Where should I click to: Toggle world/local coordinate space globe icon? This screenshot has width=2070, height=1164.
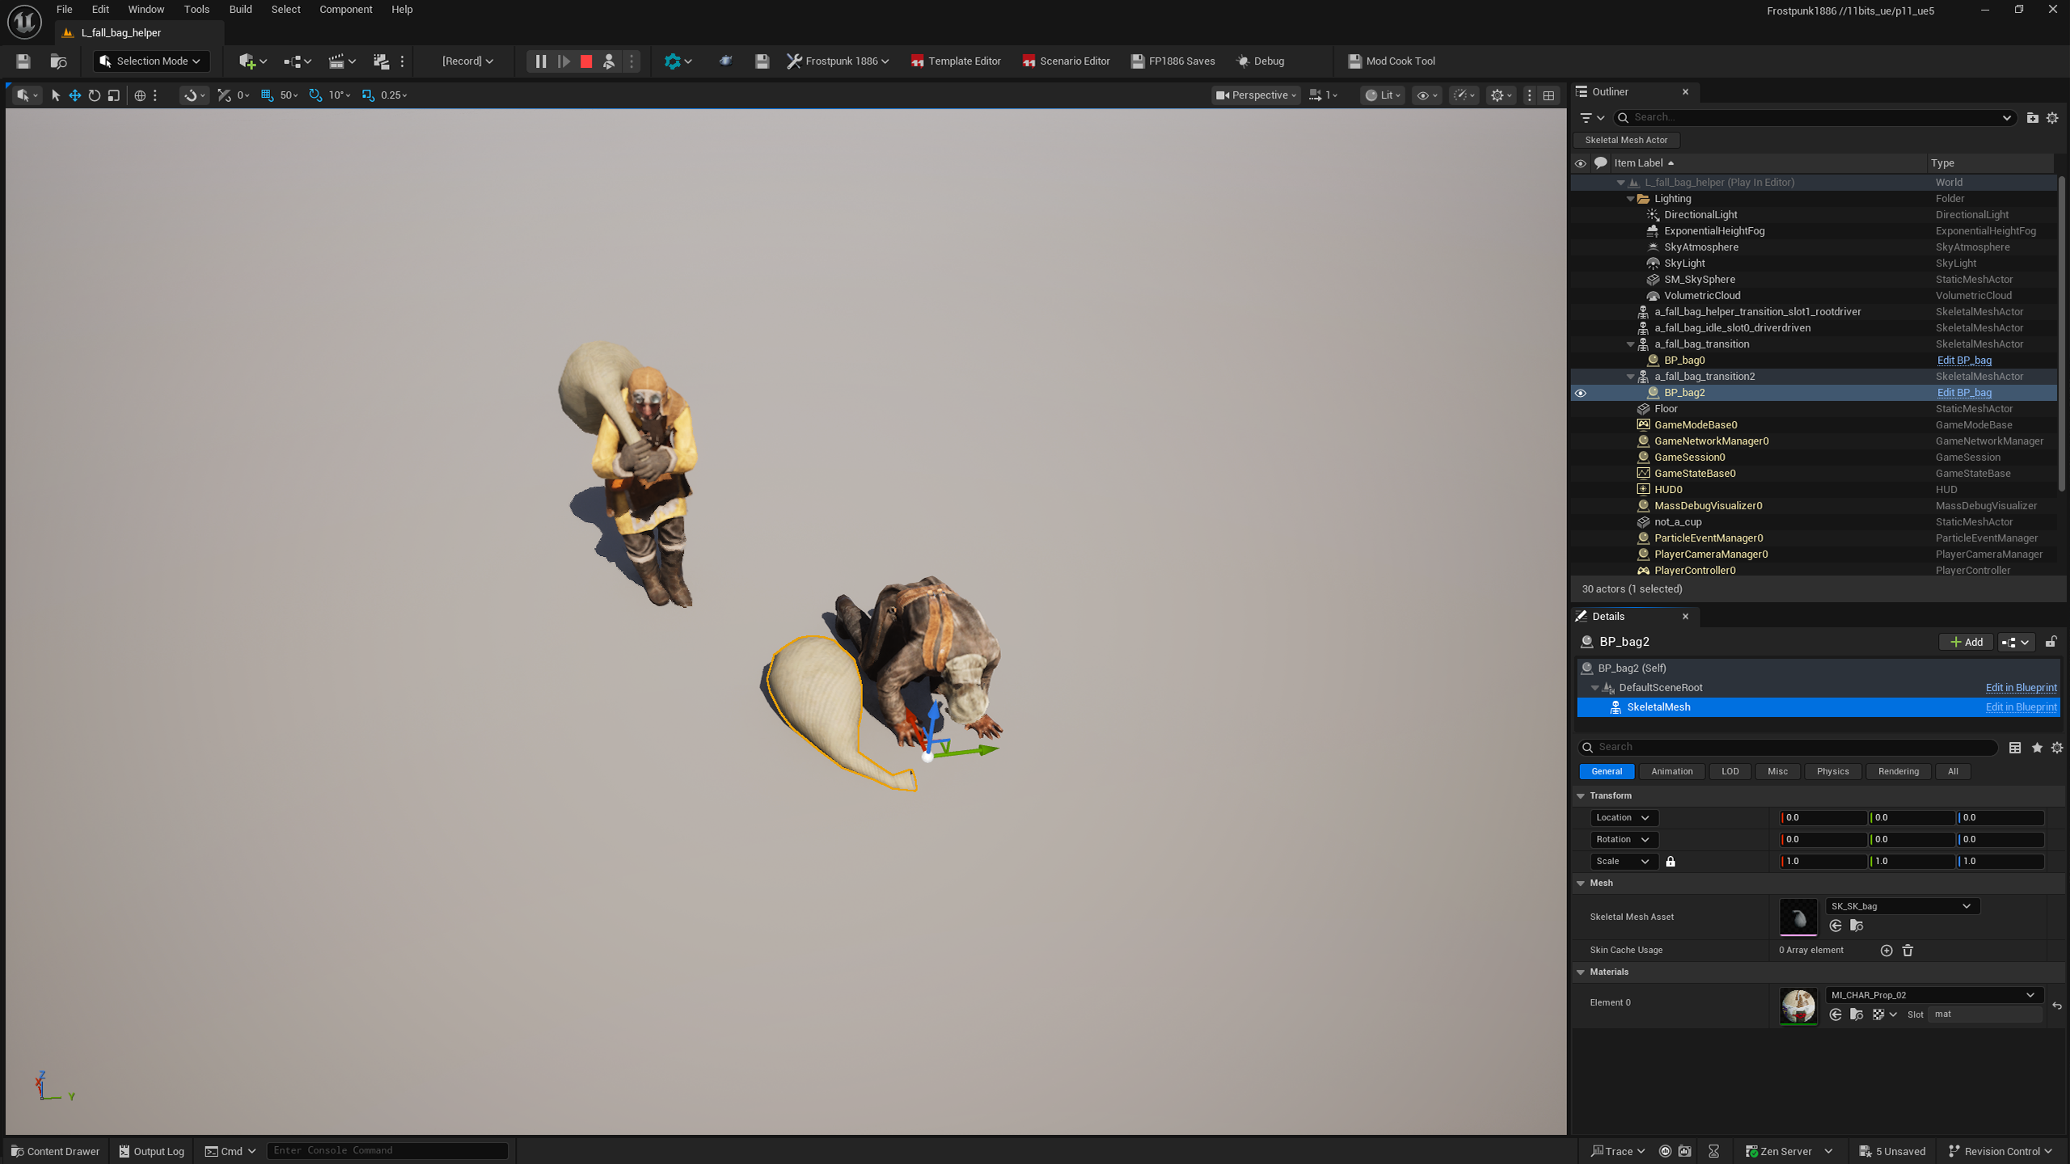tap(140, 95)
